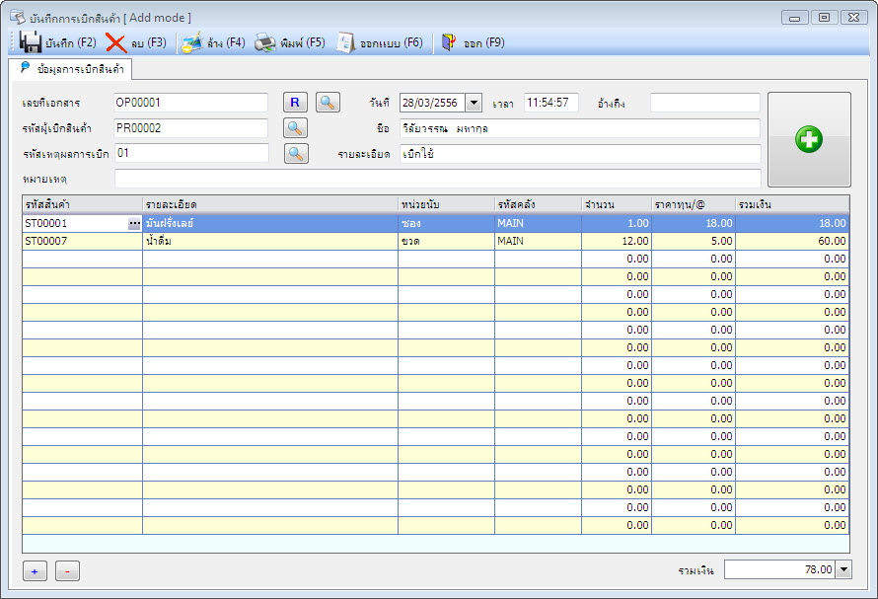Click the printer icon (F5)

click(265, 42)
